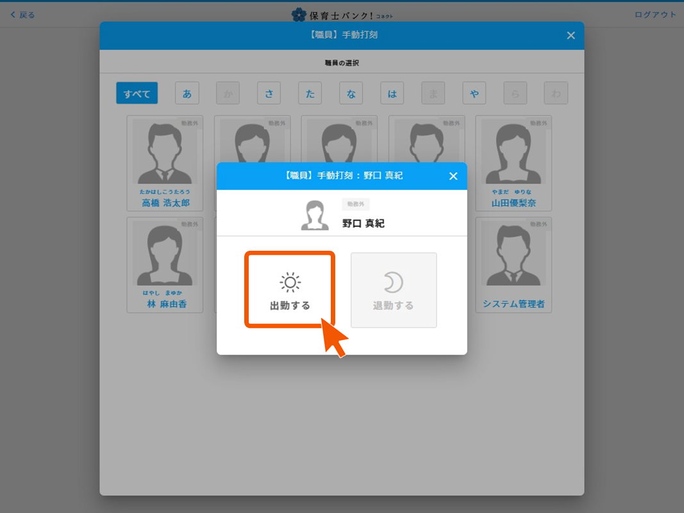Close the 野口 真紀 punch dialog

point(453,176)
